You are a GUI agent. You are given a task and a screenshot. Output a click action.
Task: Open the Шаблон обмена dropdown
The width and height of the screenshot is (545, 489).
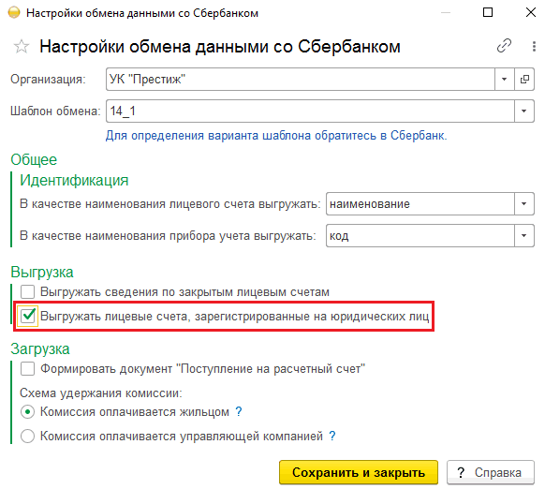[524, 111]
